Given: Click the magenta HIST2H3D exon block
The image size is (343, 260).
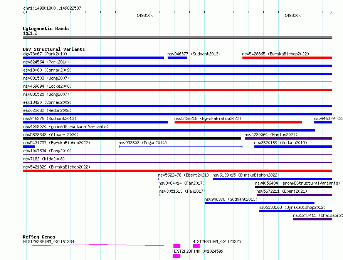Looking at the screenshot, I should coord(196,246).
